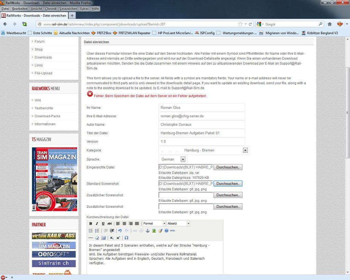This screenshot has width=350, height=280.
Task: Open ISPConfig bookmark
Action: 205,33
